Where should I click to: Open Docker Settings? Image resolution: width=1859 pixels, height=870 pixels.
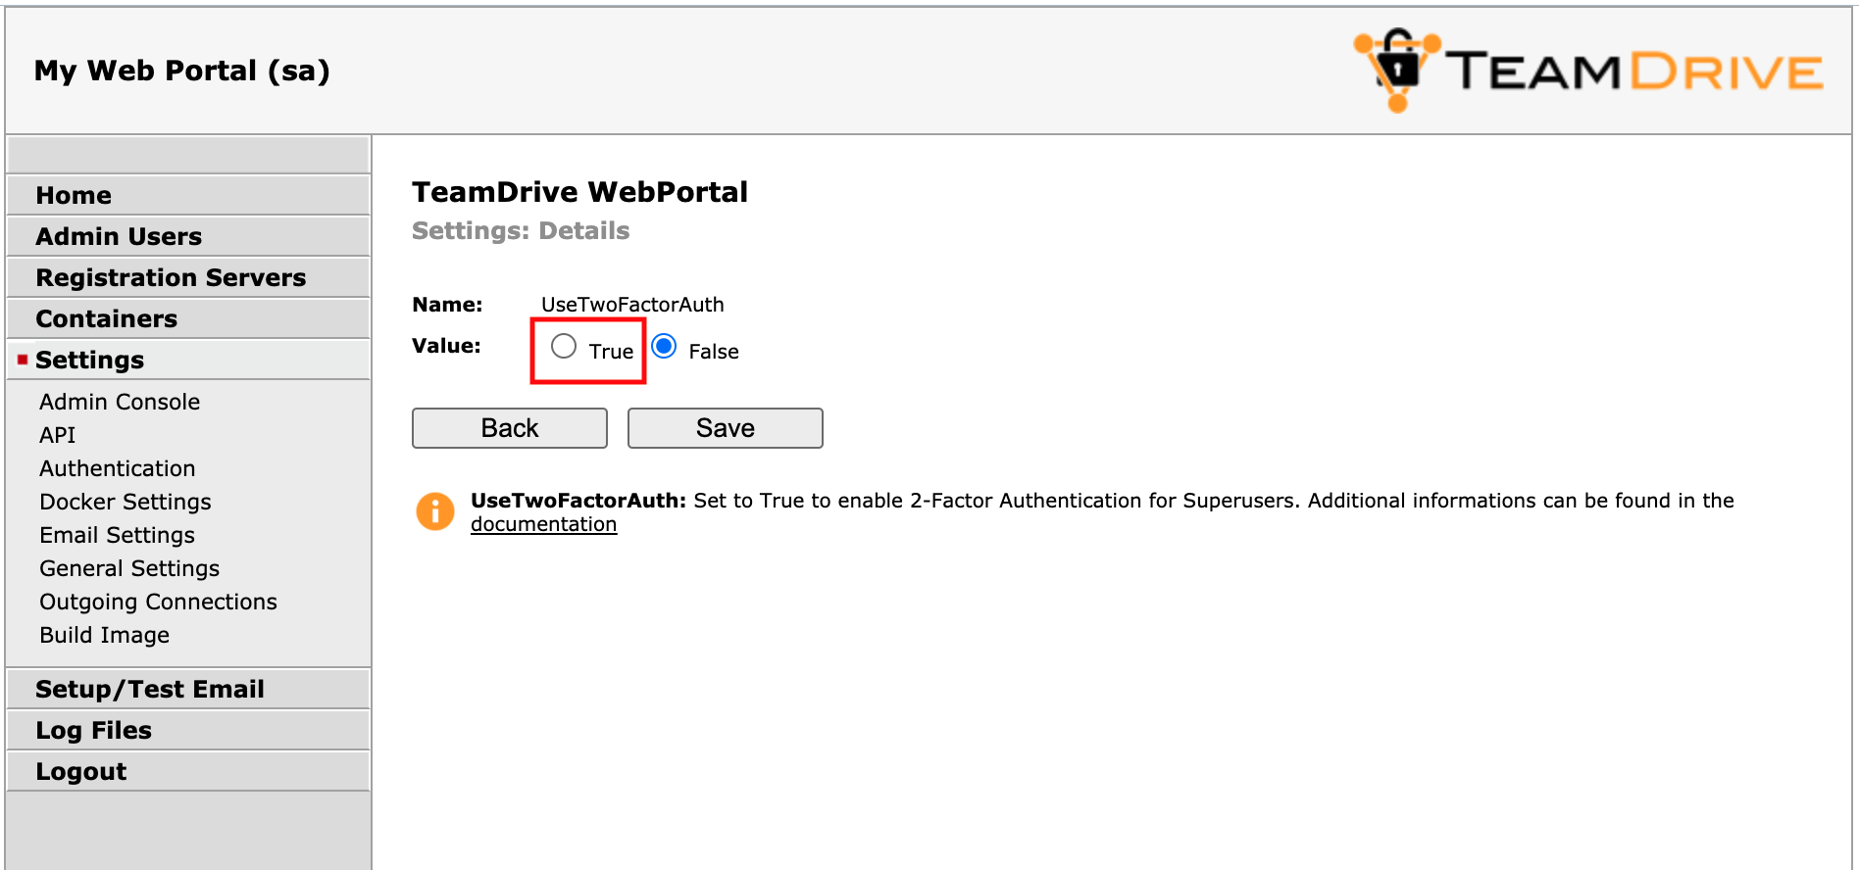[x=125, y=502]
